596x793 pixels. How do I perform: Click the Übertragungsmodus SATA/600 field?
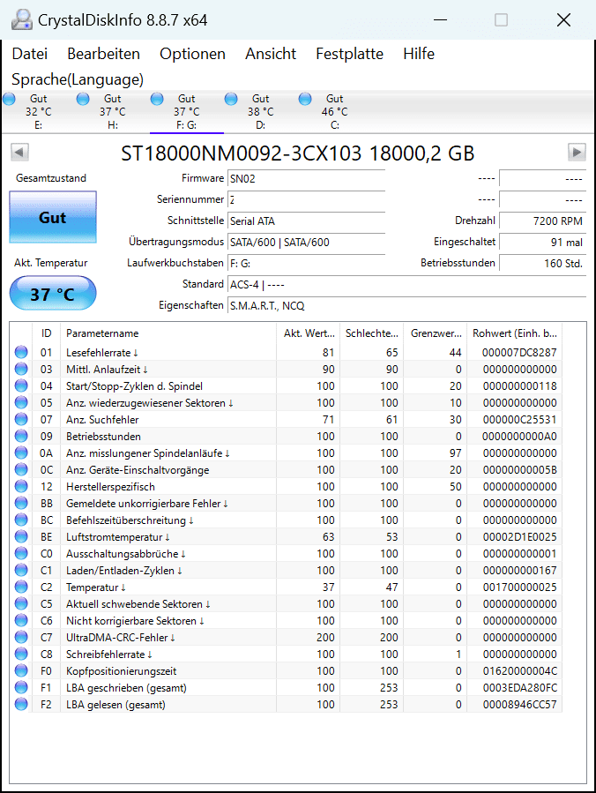(306, 243)
